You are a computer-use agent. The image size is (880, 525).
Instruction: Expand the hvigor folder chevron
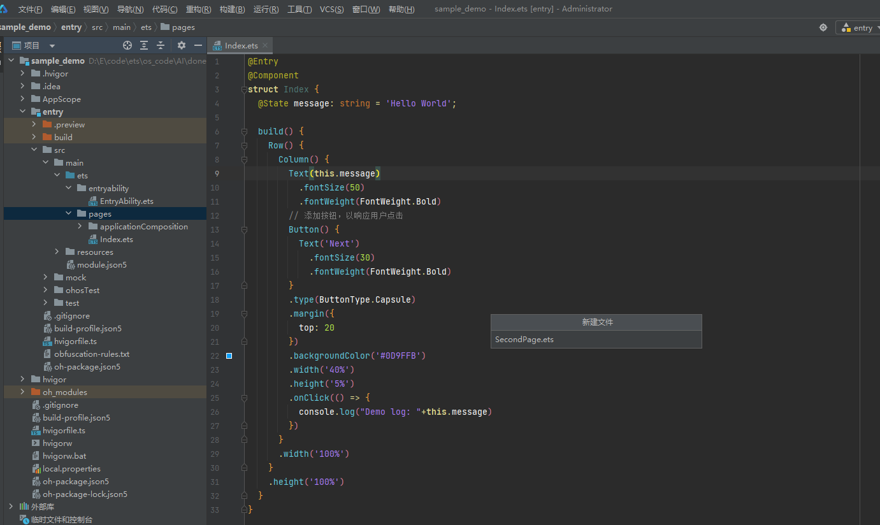point(22,380)
